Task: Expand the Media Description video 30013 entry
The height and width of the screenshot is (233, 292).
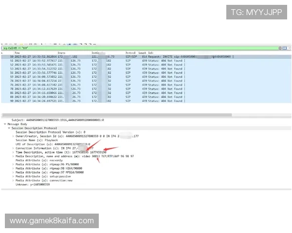Action: coord(13,156)
